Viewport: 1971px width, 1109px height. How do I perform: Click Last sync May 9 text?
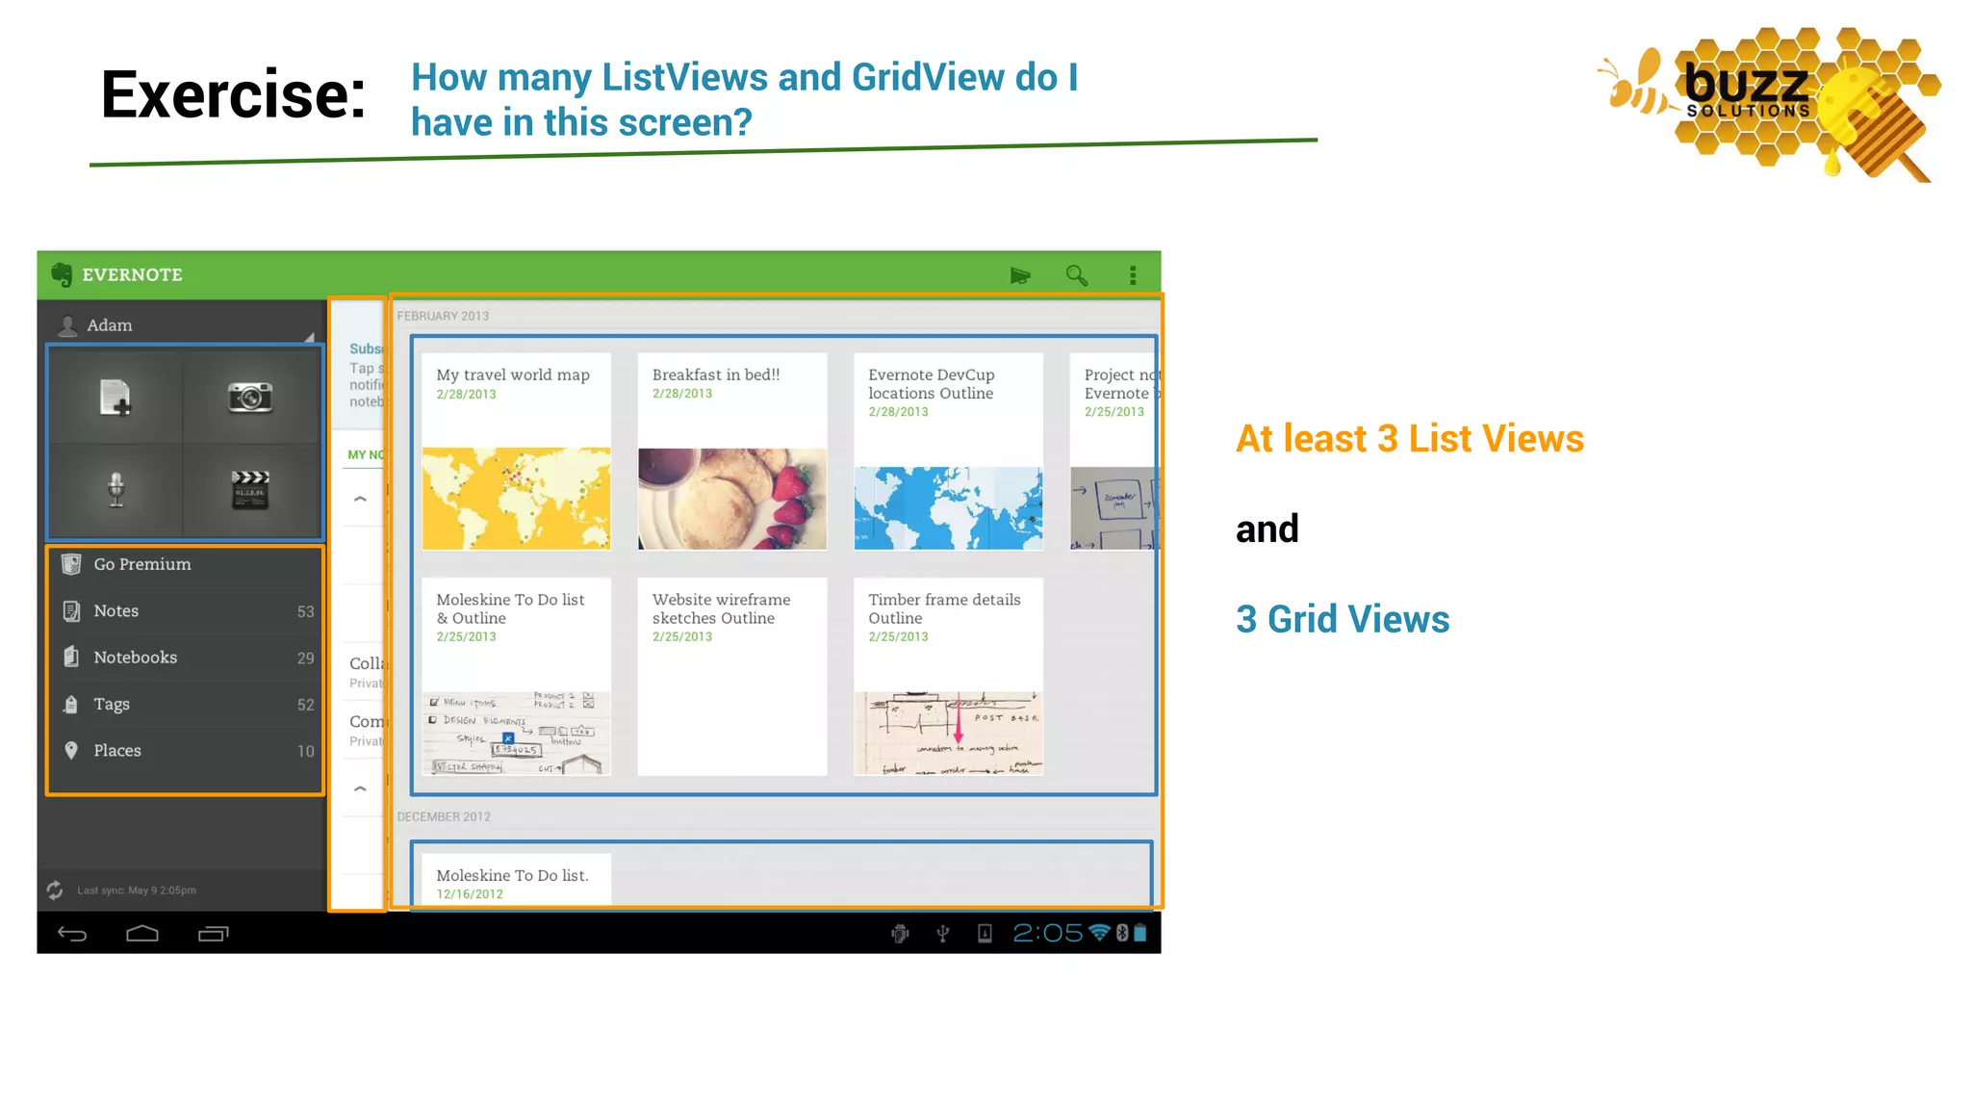(x=137, y=890)
